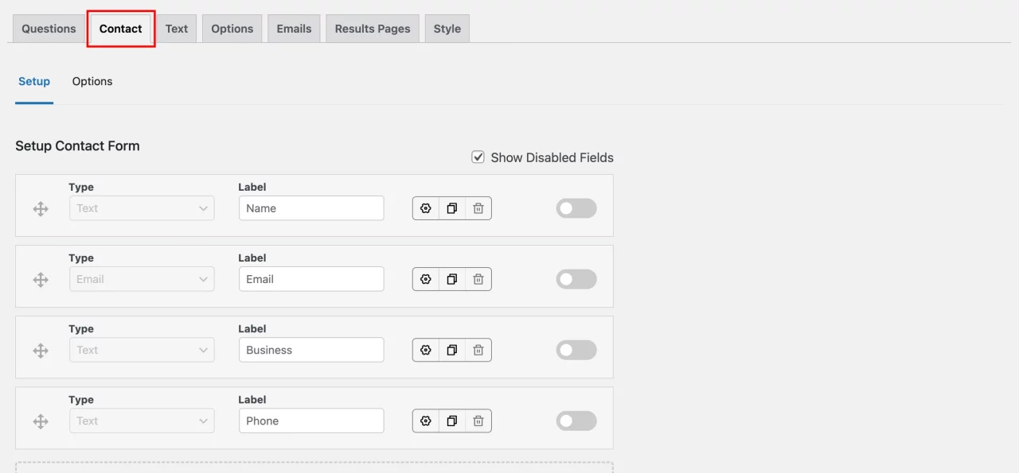Screen dimensions: 1019x473
Task: Expand the Type selector on the Phone row
Action: coord(141,420)
